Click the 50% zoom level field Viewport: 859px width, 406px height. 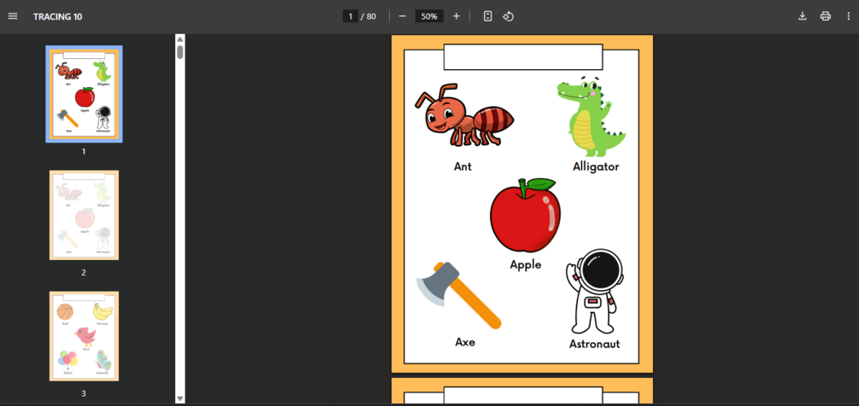tap(429, 16)
